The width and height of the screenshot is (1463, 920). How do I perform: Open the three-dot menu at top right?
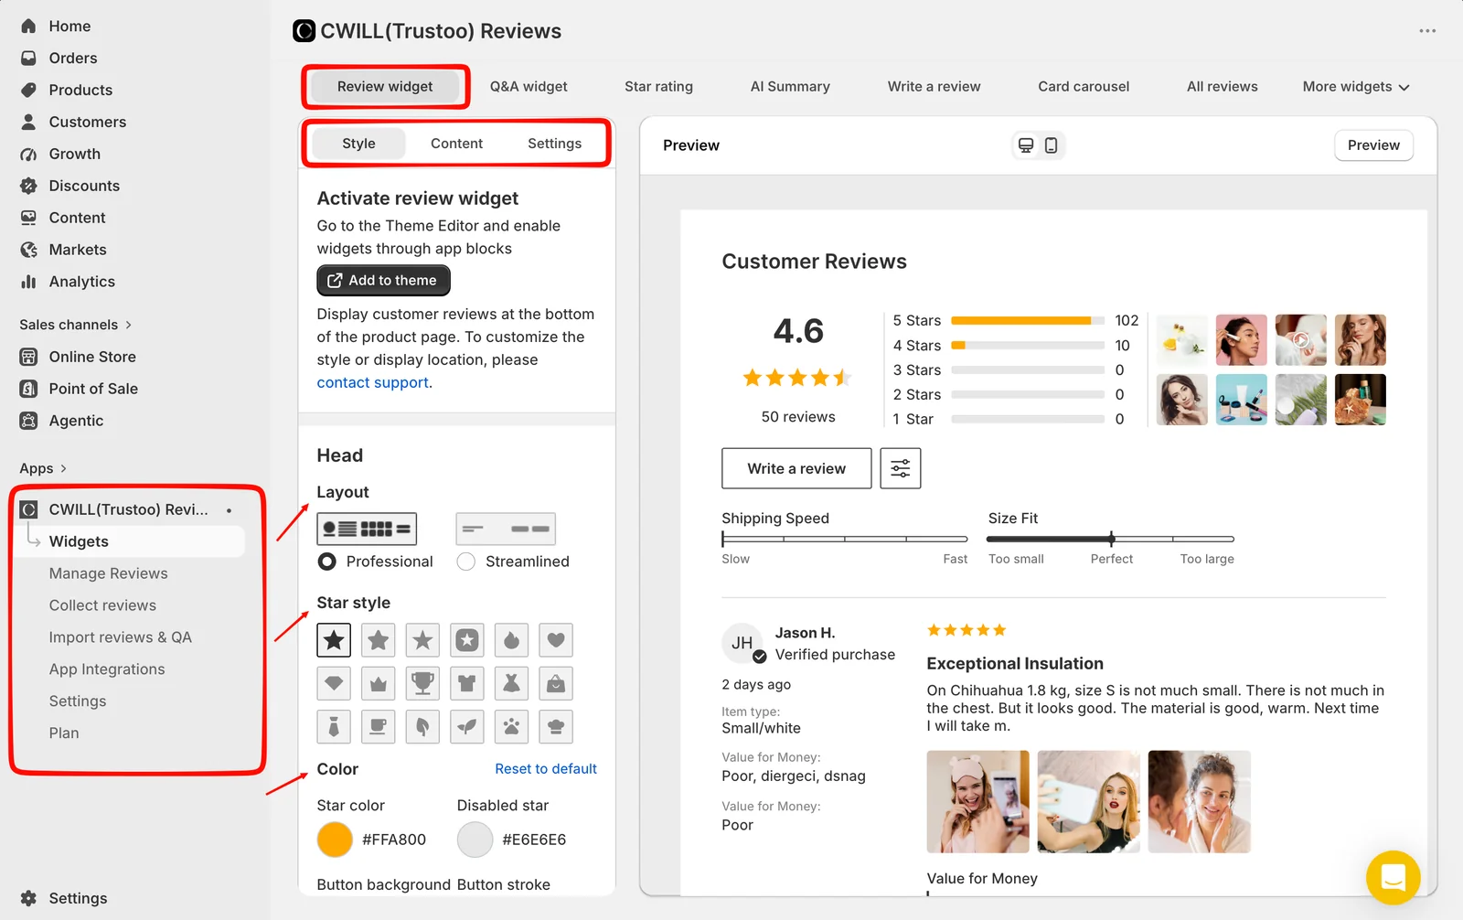click(x=1427, y=31)
